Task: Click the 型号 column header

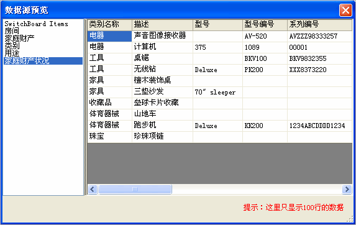Action: tap(217, 25)
